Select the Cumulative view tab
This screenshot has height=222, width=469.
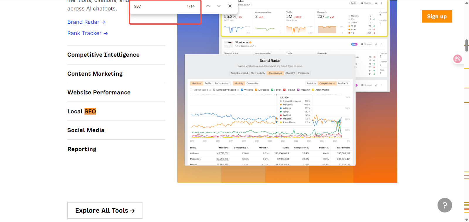(x=252, y=84)
